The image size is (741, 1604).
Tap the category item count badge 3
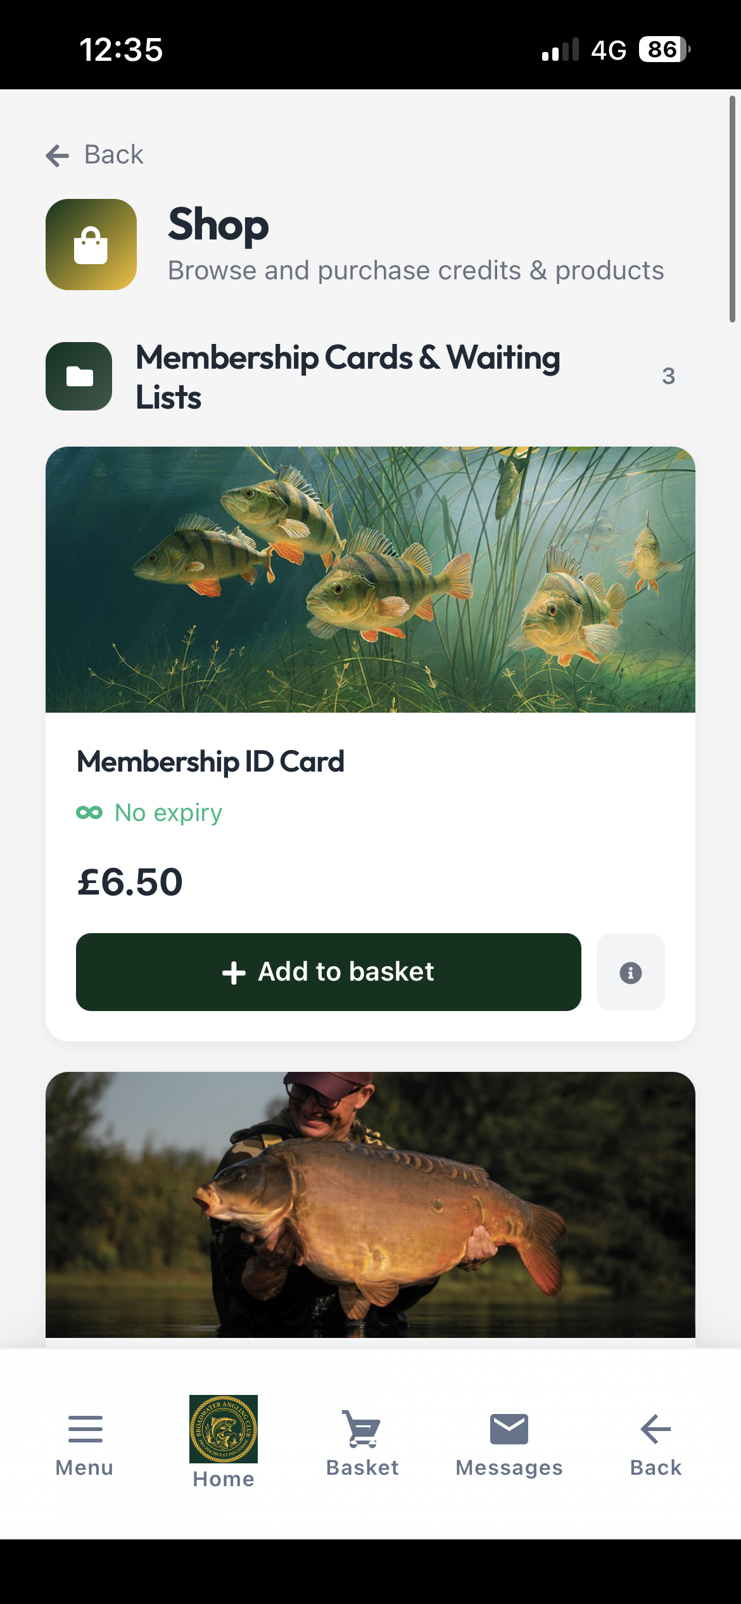pyautogui.click(x=668, y=376)
